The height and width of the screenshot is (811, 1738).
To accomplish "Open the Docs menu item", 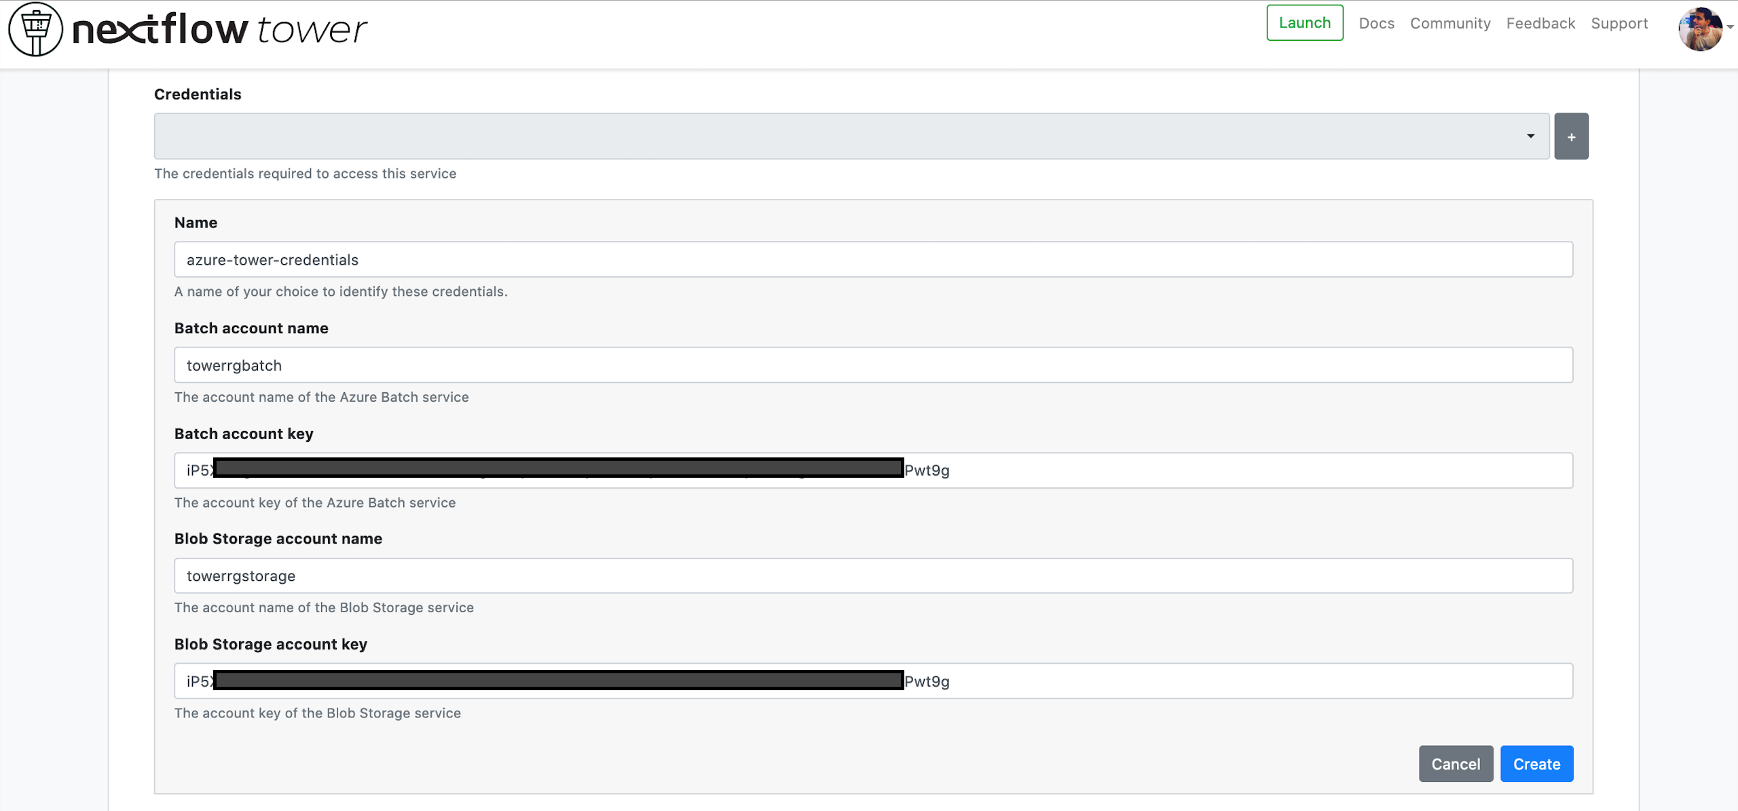I will click(x=1376, y=24).
